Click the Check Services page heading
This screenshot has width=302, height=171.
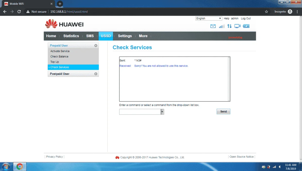click(x=132, y=47)
